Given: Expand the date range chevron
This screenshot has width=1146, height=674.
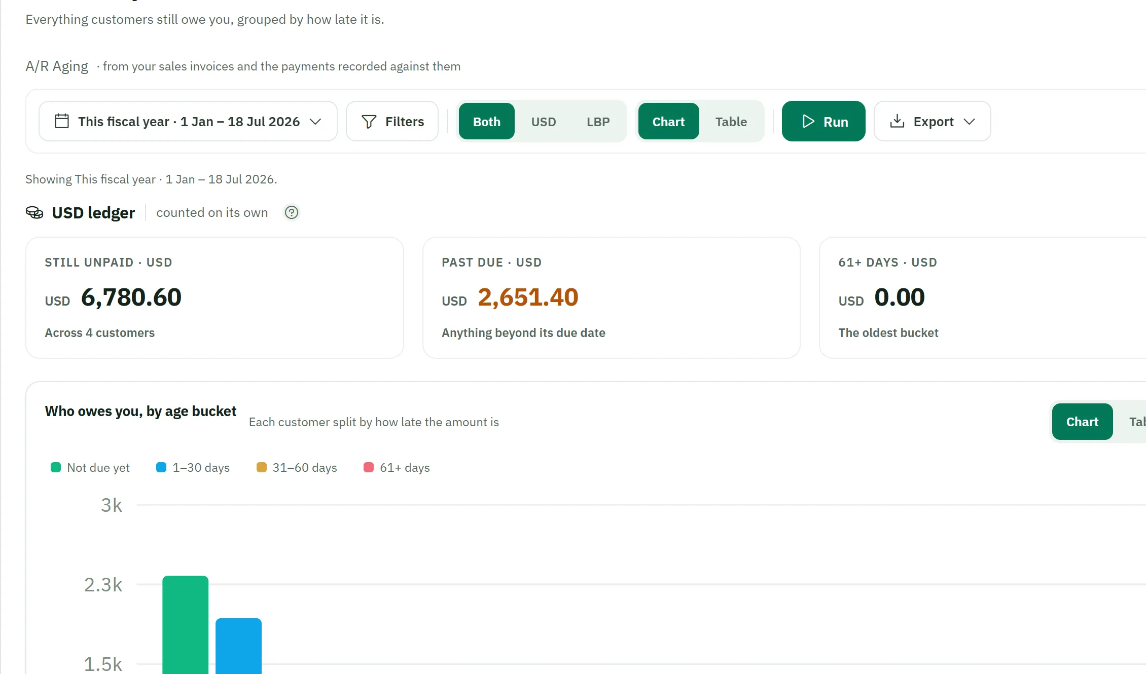Looking at the screenshot, I should click(x=315, y=122).
